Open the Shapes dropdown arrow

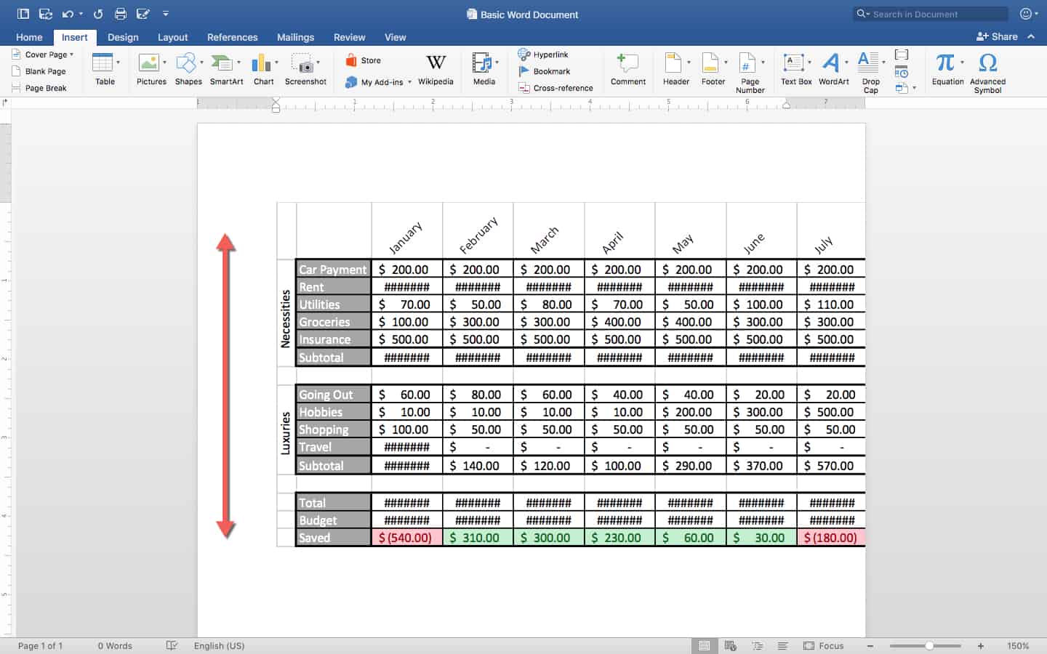click(x=201, y=62)
